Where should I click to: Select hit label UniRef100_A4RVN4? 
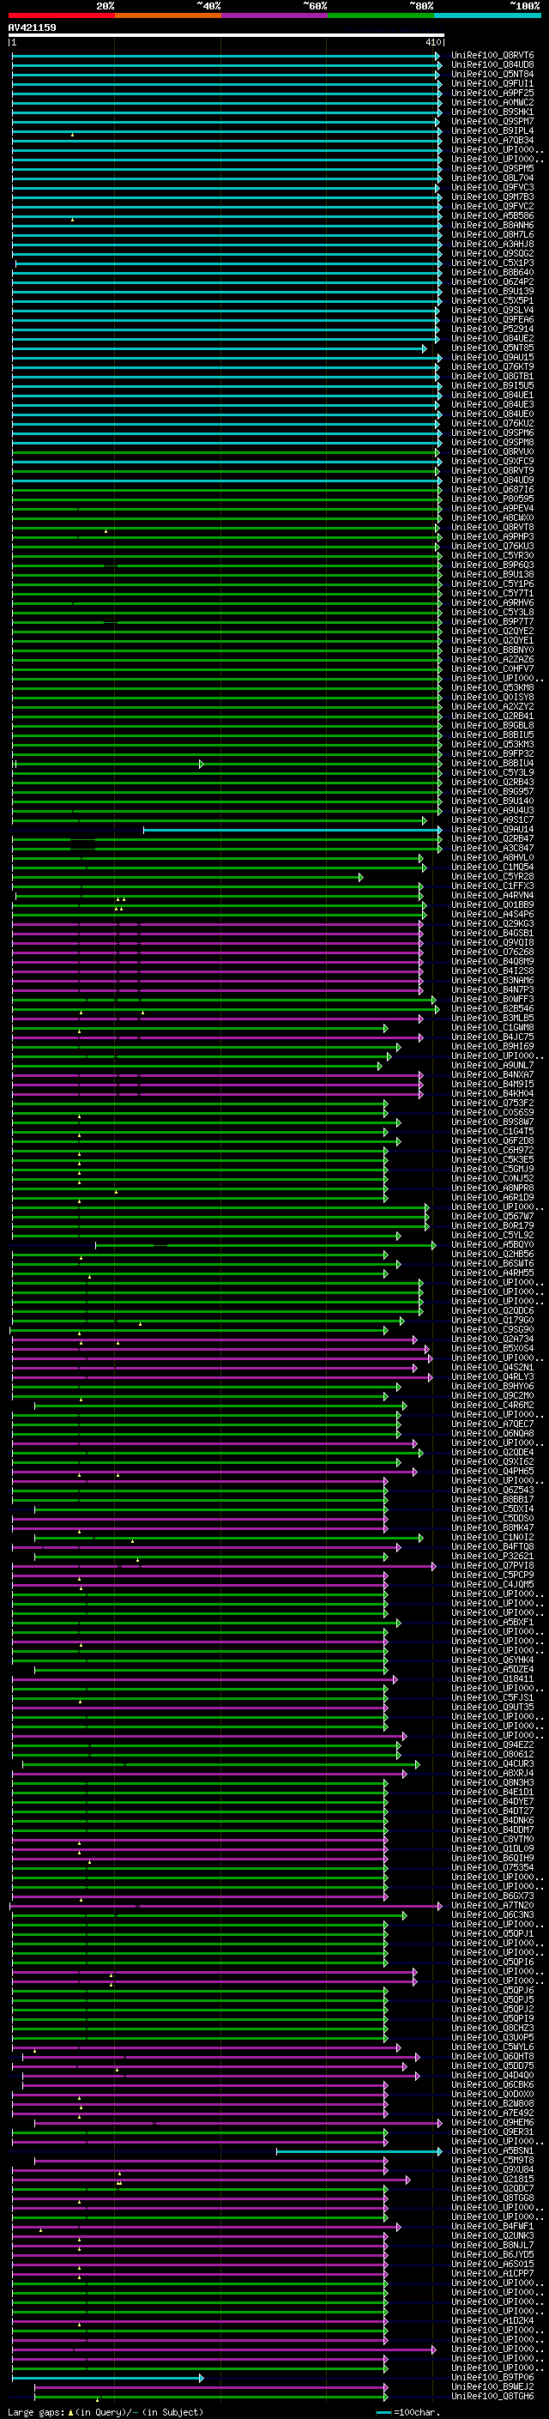click(x=492, y=895)
